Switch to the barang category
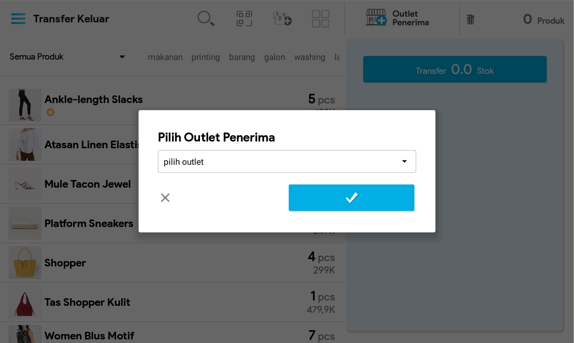Image resolution: width=574 pixels, height=343 pixels. coord(242,57)
